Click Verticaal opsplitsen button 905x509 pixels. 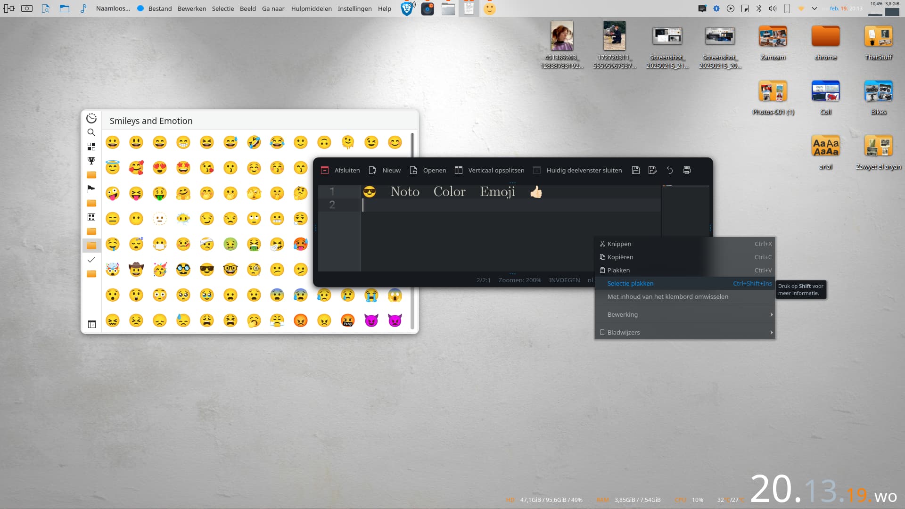click(489, 170)
